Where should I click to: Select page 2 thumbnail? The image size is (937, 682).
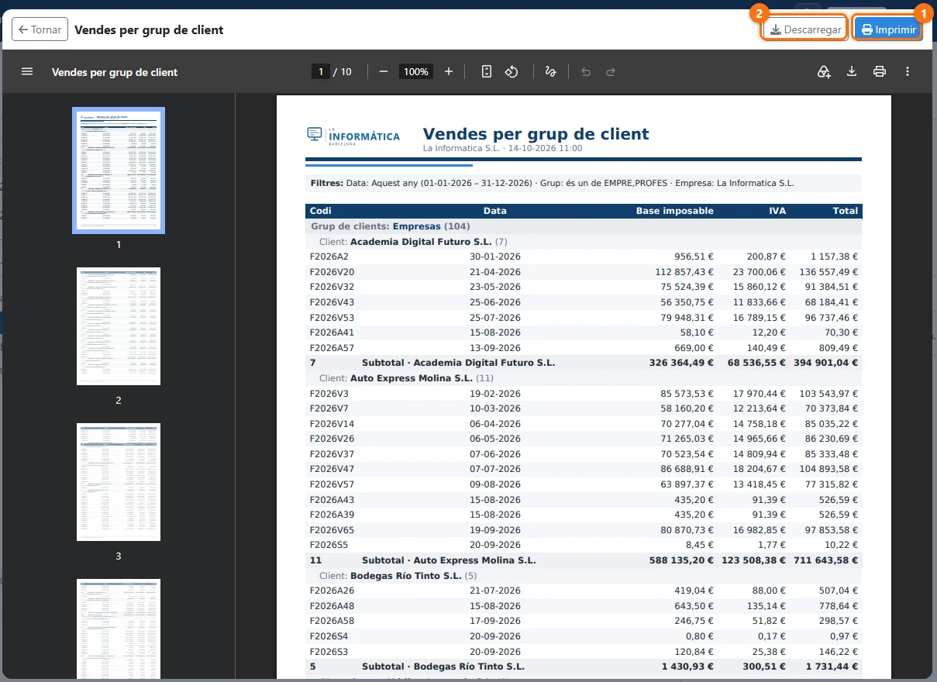coord(119,326)
